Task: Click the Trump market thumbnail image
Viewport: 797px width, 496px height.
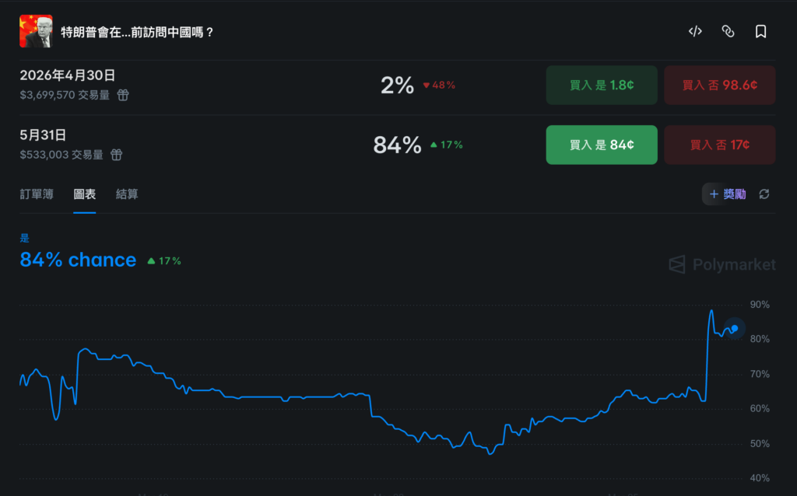Action: [36, 31]
